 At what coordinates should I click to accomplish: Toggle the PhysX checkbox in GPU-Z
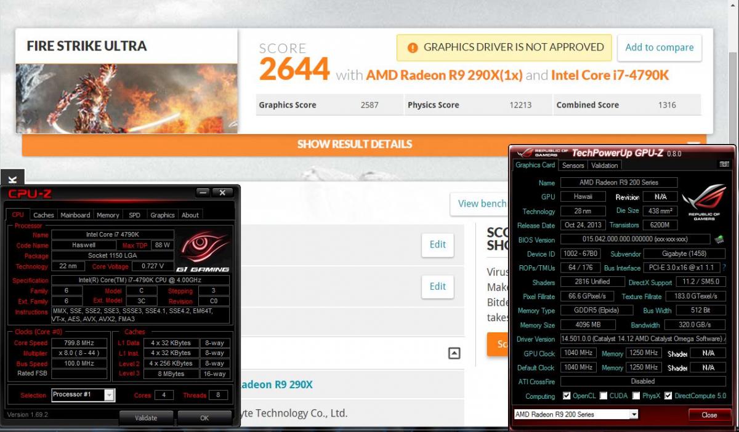636,396
